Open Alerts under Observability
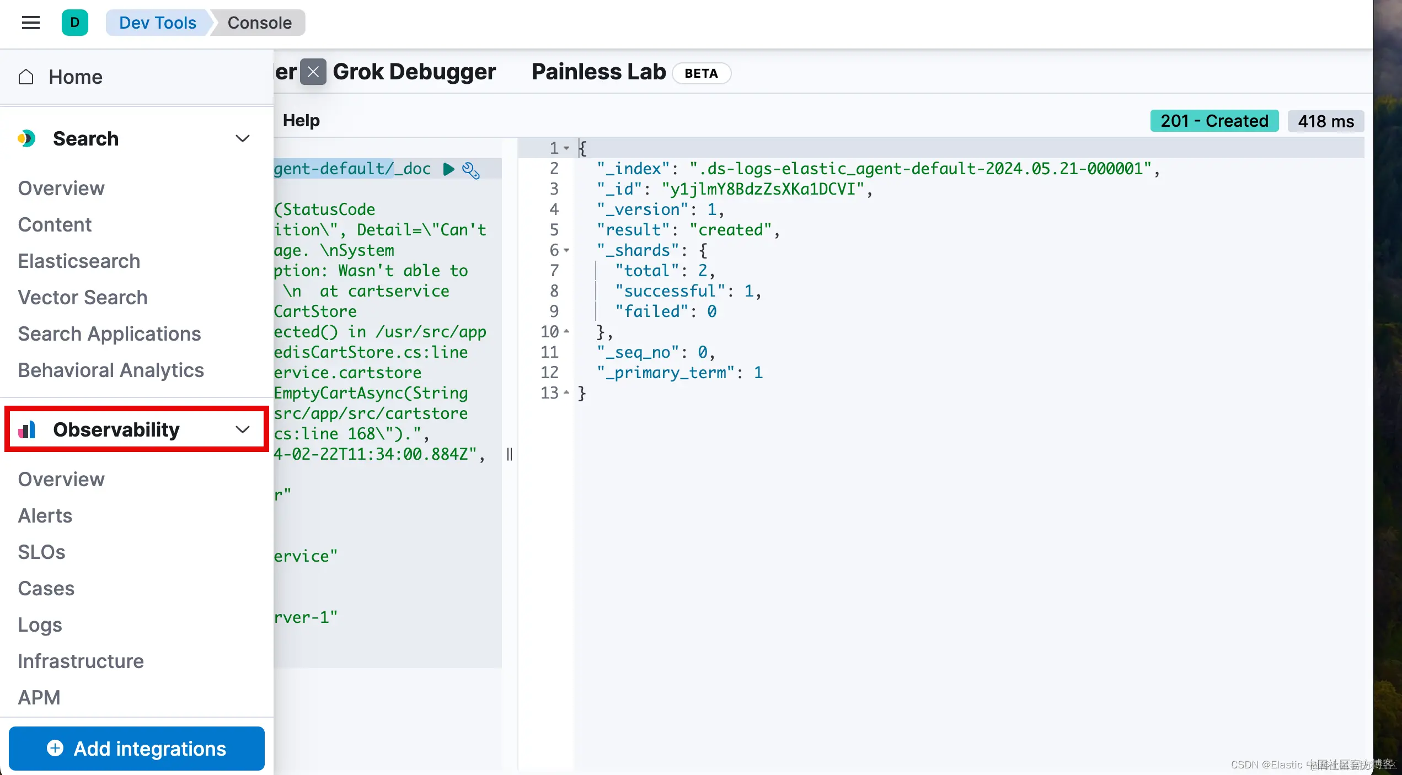The height and width of the screenshot is (775, 1402). point(45,515)
